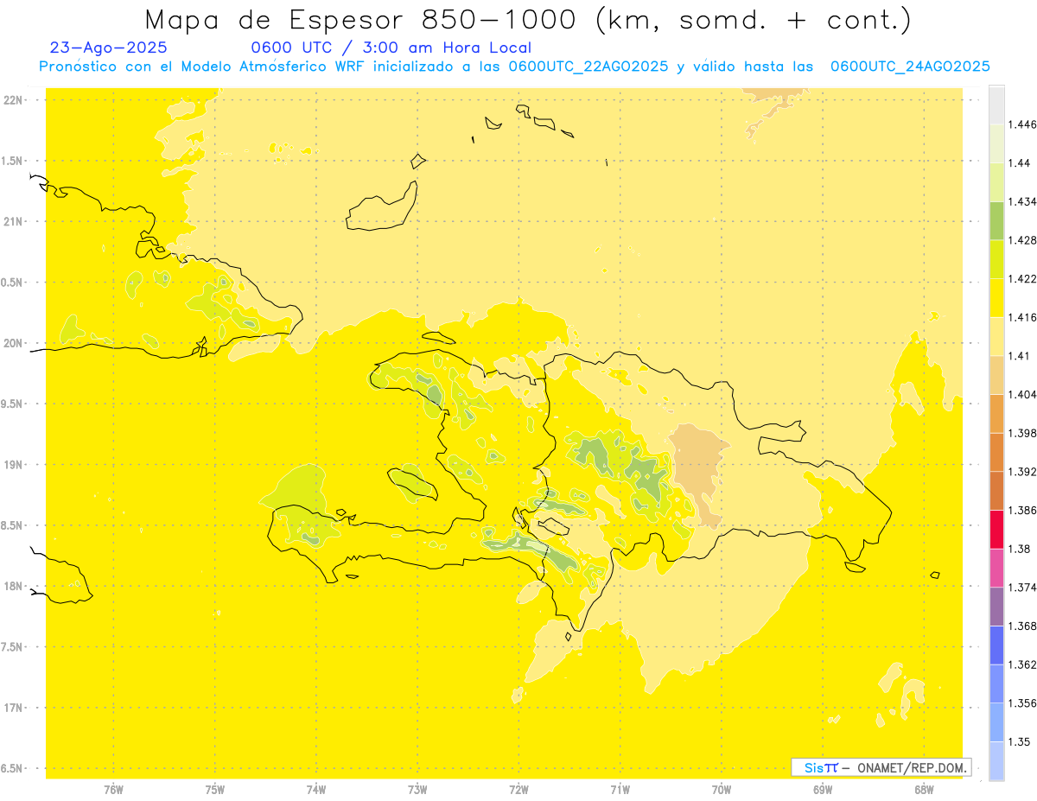Click the pink legend band between 1.374 and 1.38
Screen dimensions: 1037x801
996,568
